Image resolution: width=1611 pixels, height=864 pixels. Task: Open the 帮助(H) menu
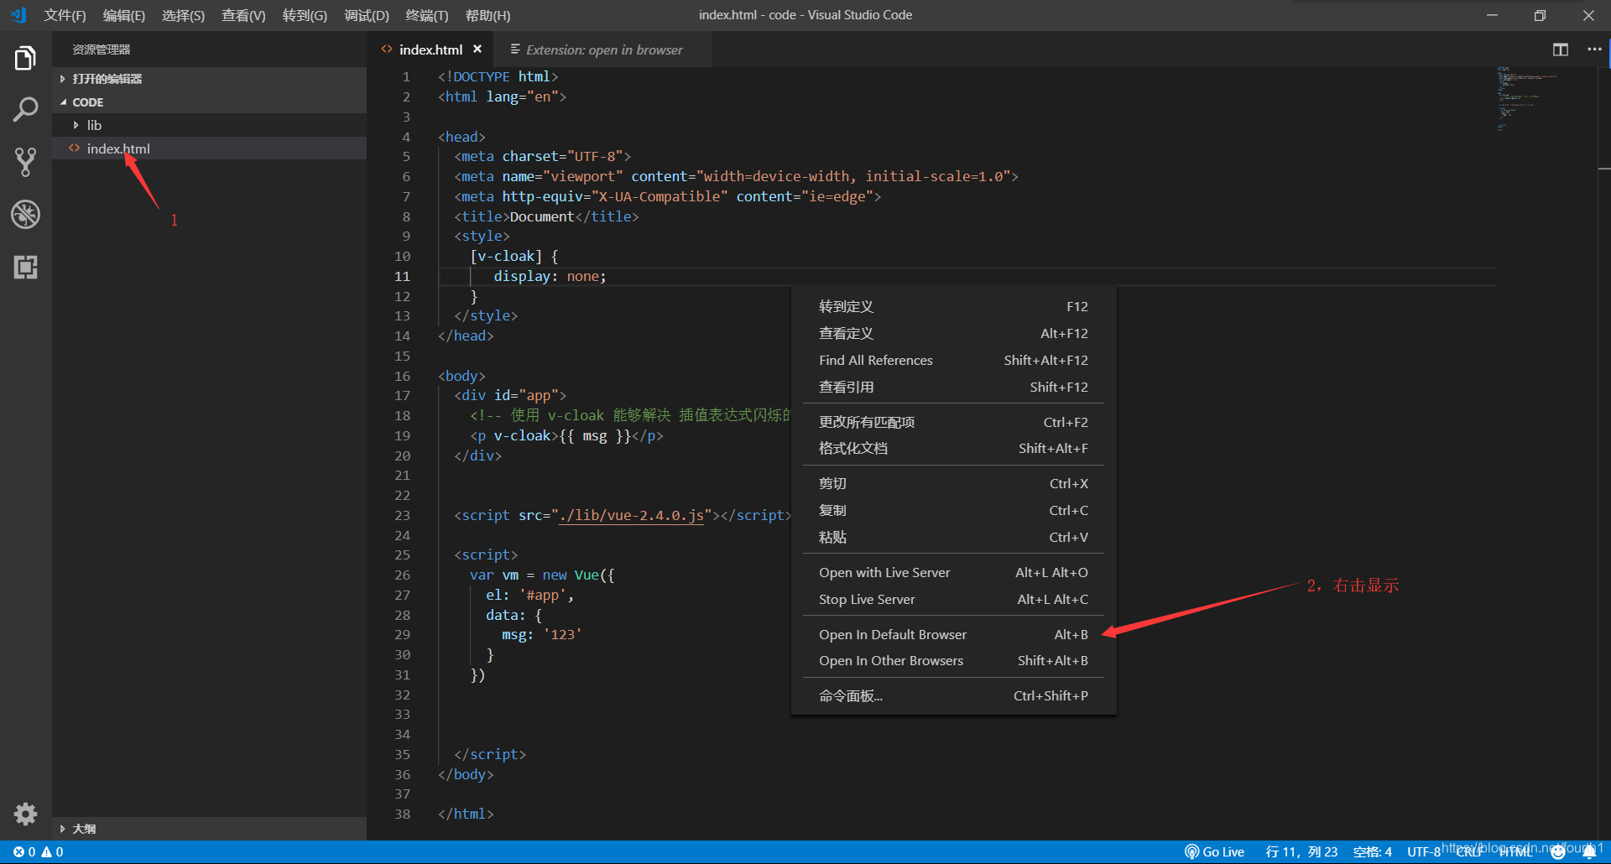pos(487,15)
